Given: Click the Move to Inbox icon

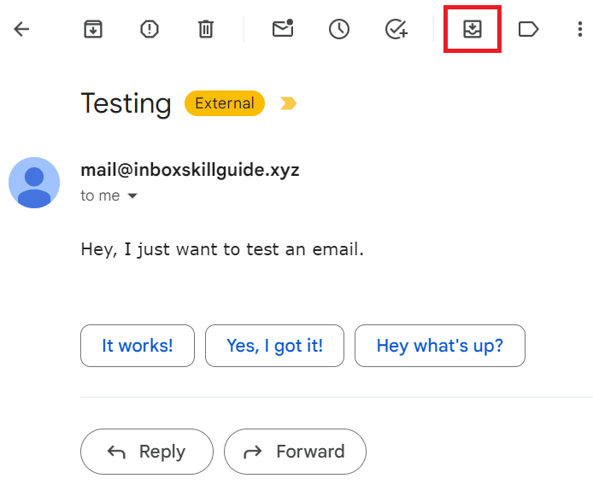Looking at the screenshot, I should [x=473, y=29].
